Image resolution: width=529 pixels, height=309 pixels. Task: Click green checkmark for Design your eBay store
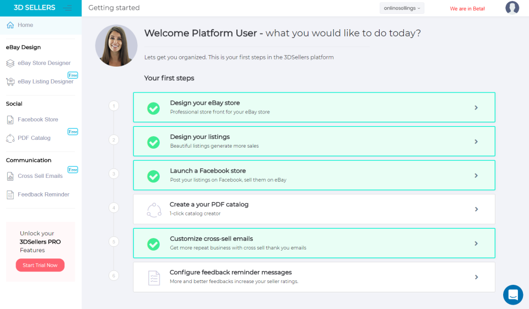pyautogui.click(x=154, y=108)
